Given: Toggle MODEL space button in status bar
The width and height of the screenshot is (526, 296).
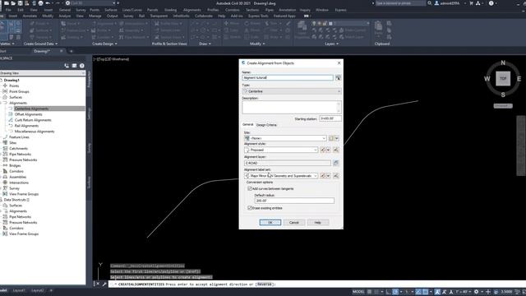Looking at the screenshot, I should [x=358, y=292].
